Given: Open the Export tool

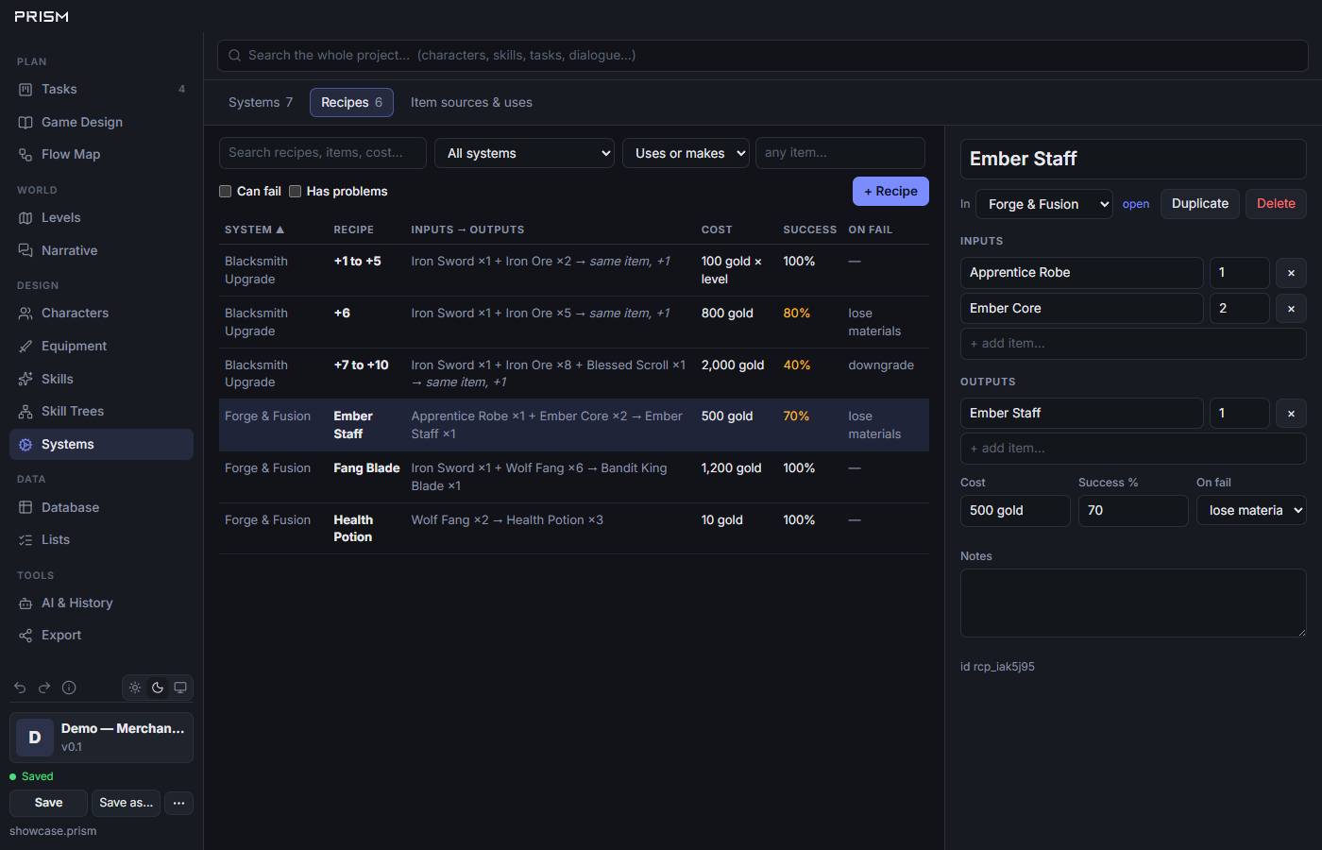Looking at the screenshot, I should click(101, 635).
